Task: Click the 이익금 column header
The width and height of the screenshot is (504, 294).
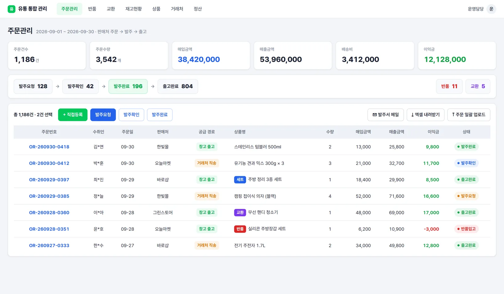Action: point(433,132)
